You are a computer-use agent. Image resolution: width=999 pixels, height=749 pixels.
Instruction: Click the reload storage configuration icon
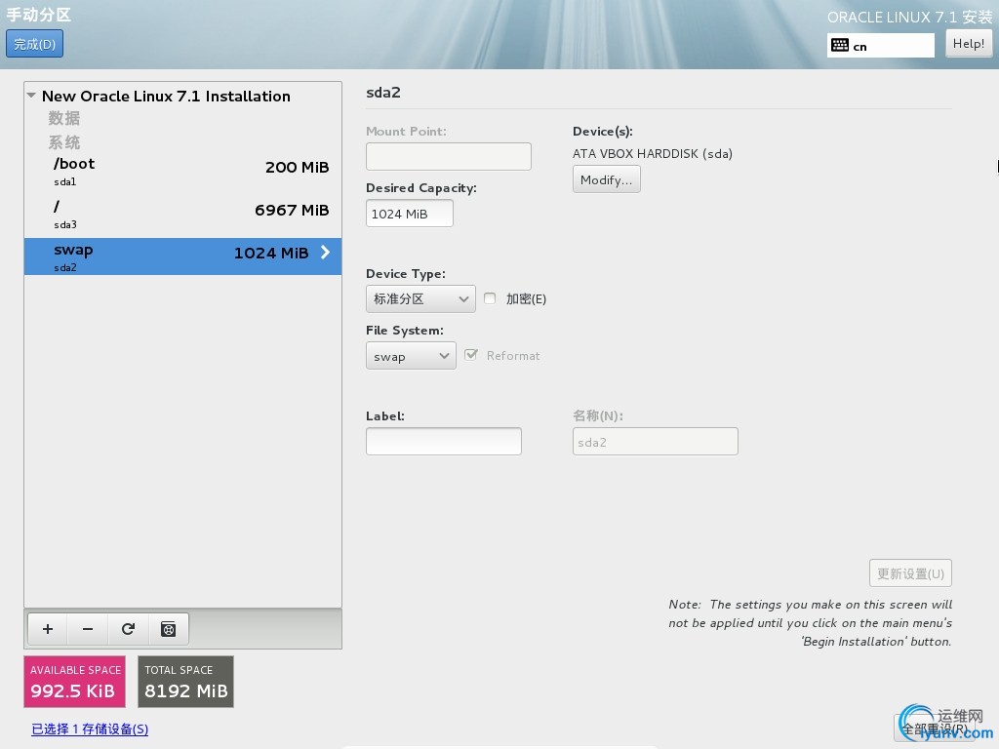point(128,629)
